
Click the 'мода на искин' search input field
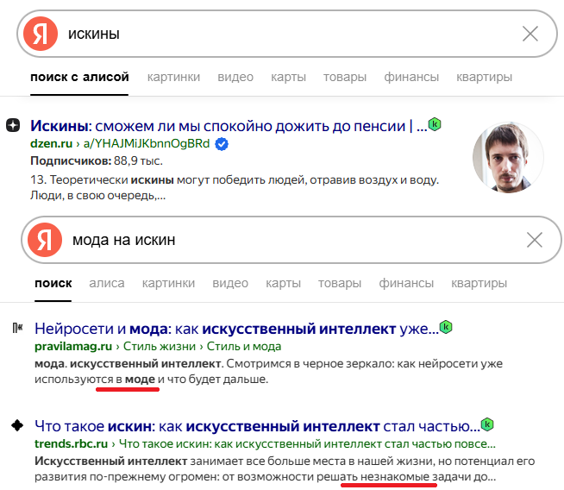291,240
